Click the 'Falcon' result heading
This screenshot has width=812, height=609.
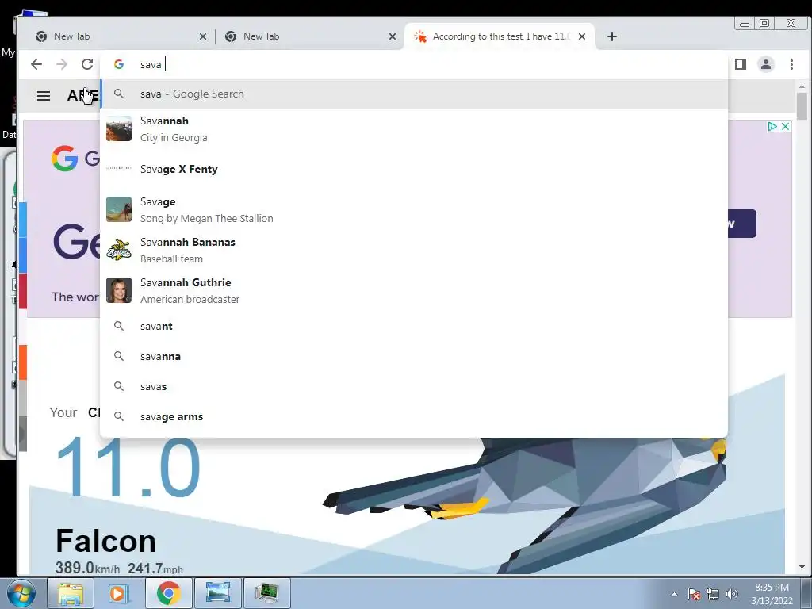(x=105, y=541)
